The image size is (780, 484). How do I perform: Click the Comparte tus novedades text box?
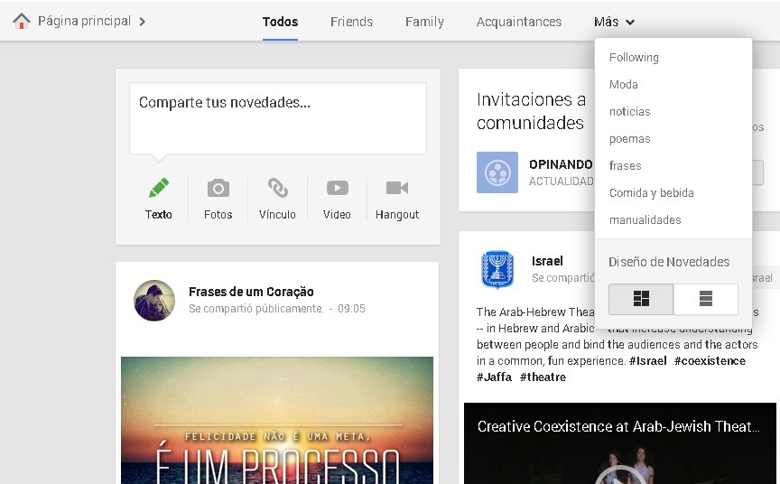coord(277,118)
